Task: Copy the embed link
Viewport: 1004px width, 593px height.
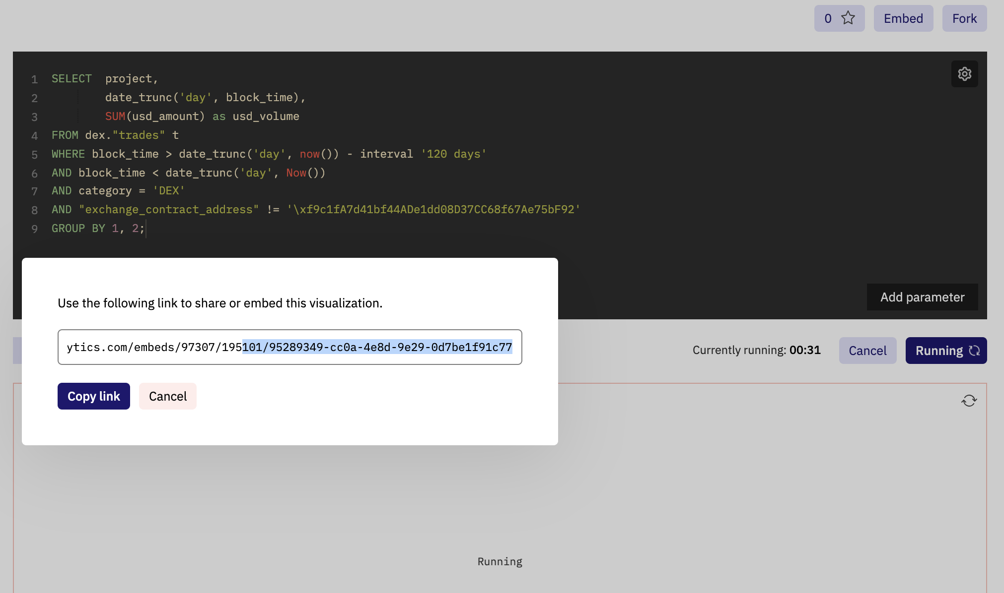Action: [94, 396]
